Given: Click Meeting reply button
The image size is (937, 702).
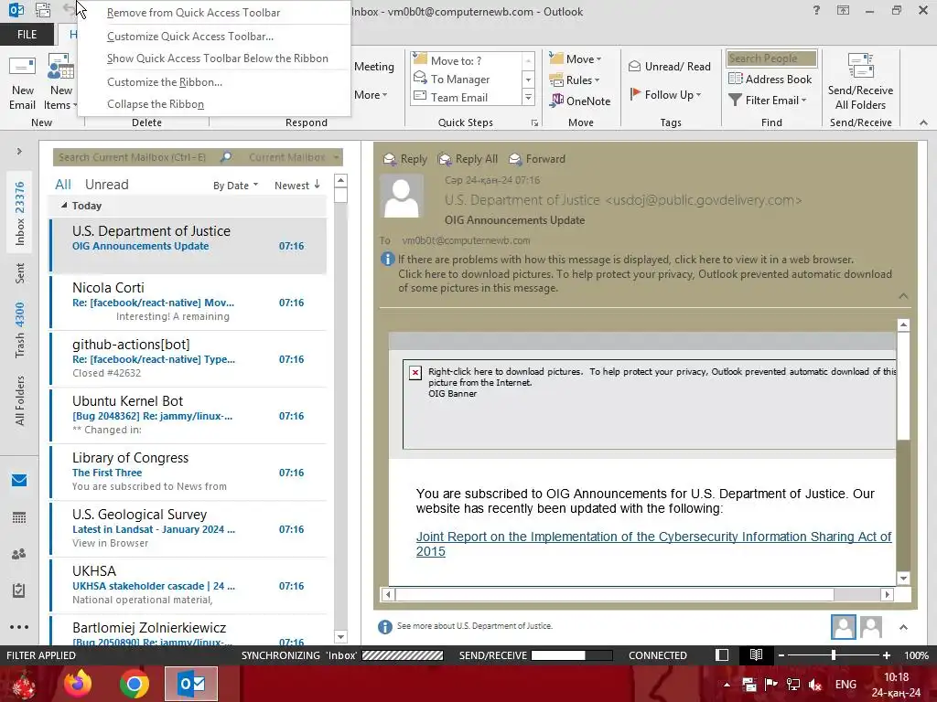Looking at the screenshot, I should (x=373, y=66).
